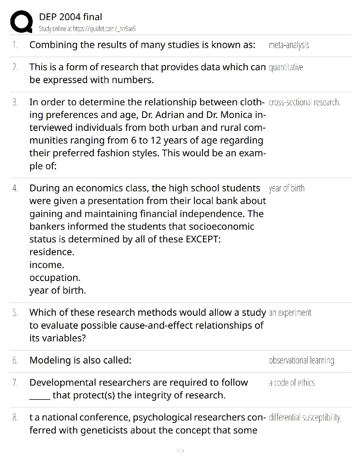Click the observational learning answer
The height and width of the screenshot is (467, 361).
tap(301, 360)
